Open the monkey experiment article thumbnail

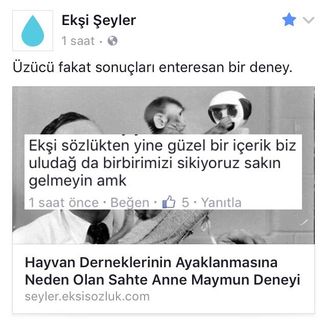pos(163,165)
